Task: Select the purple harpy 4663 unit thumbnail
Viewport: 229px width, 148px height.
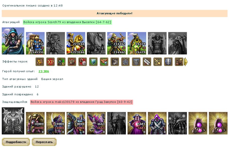Action: click(x=96, y=123)
